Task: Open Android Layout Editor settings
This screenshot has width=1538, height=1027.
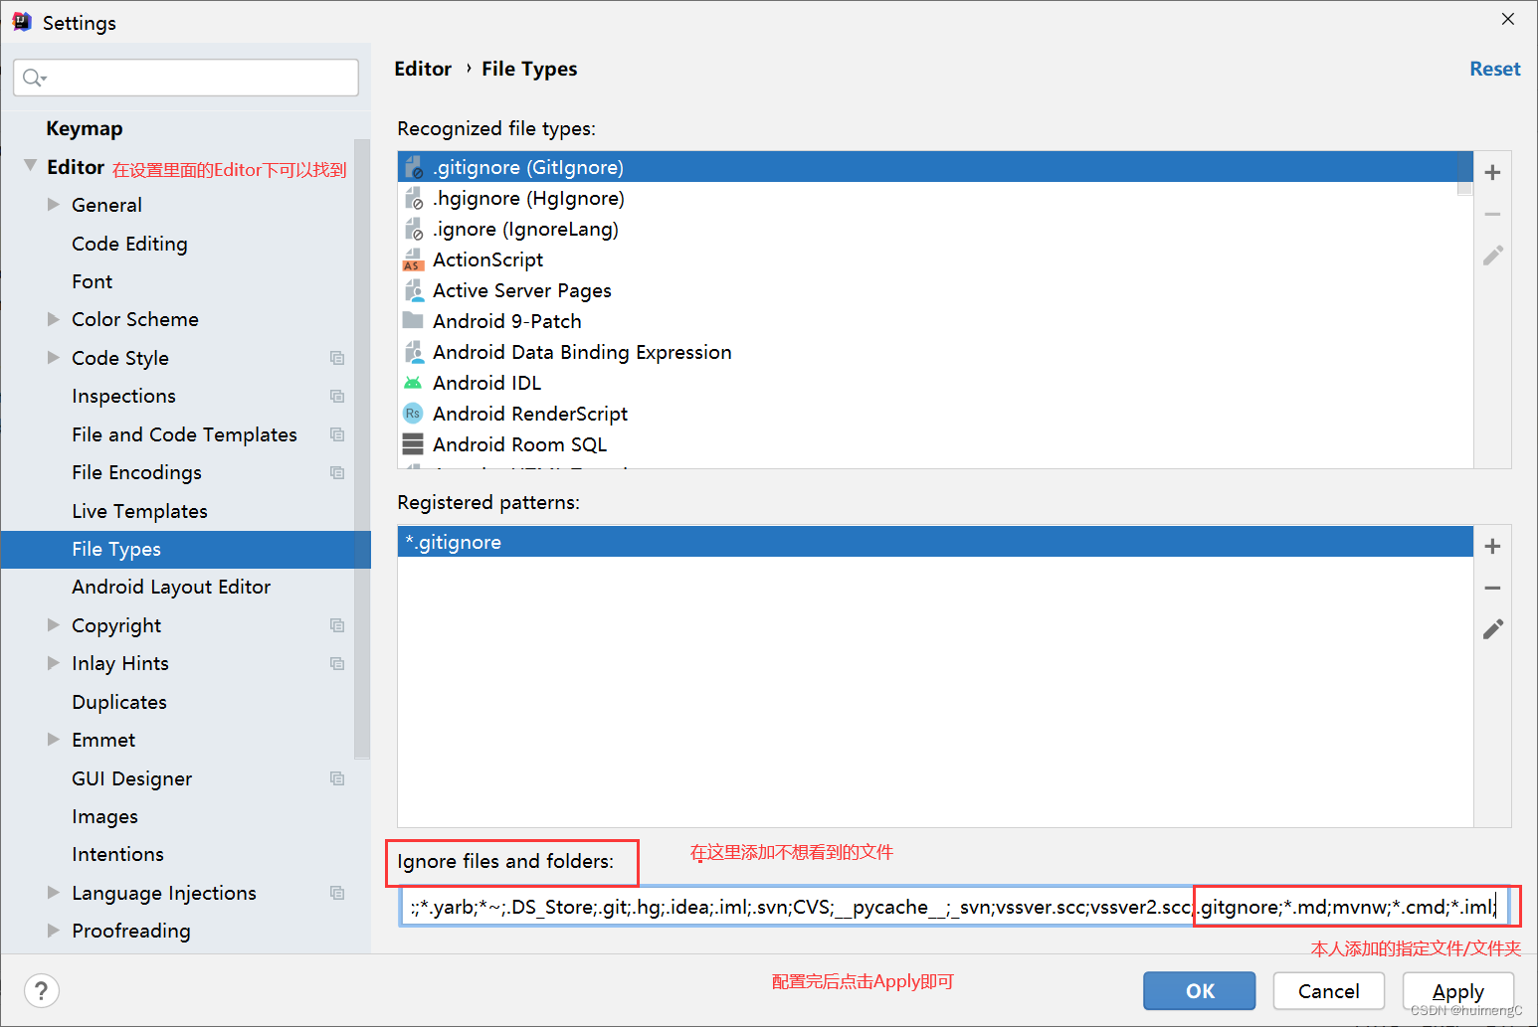Action: coord(171,587)
